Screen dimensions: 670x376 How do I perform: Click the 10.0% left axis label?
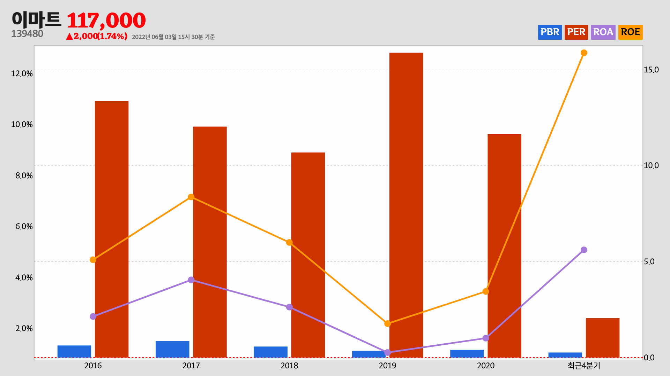(x=22, y=124)
